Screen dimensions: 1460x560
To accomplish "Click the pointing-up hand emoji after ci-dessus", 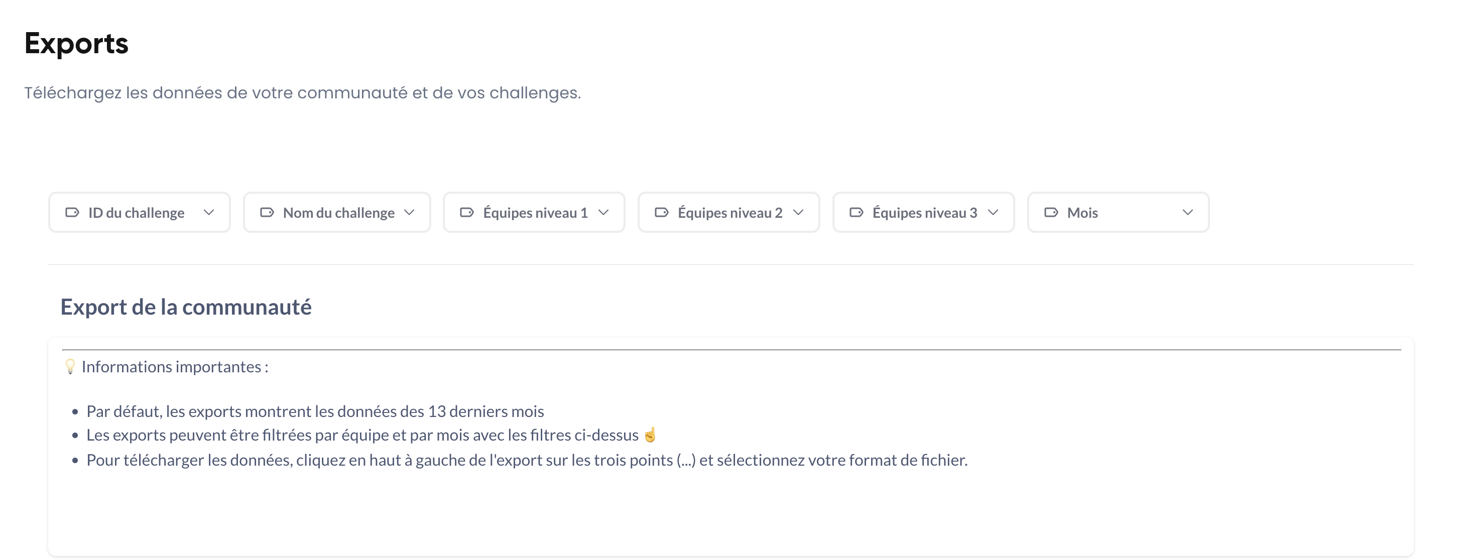I will pos(650,435).
